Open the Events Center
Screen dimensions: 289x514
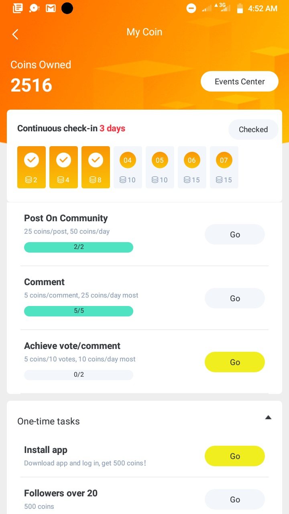pyautogui.click(x=240, y=82)
